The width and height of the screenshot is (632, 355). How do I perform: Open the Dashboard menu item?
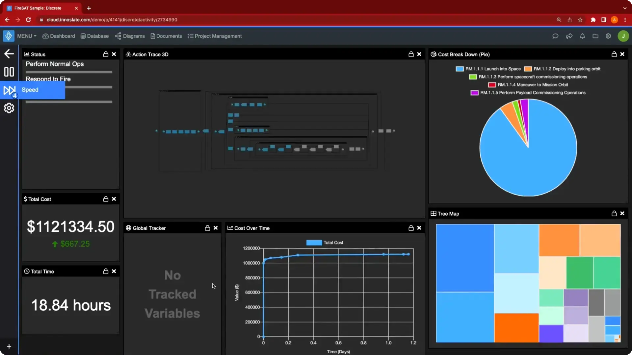[59, 36]
